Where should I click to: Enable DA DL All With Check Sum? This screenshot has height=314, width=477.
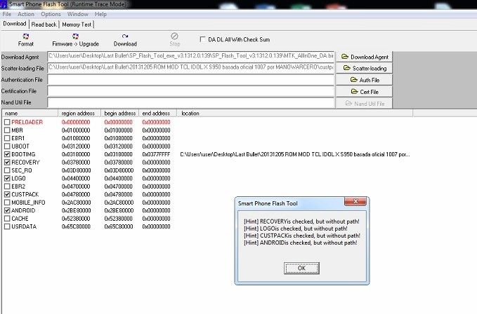click(x=202, y=39)
